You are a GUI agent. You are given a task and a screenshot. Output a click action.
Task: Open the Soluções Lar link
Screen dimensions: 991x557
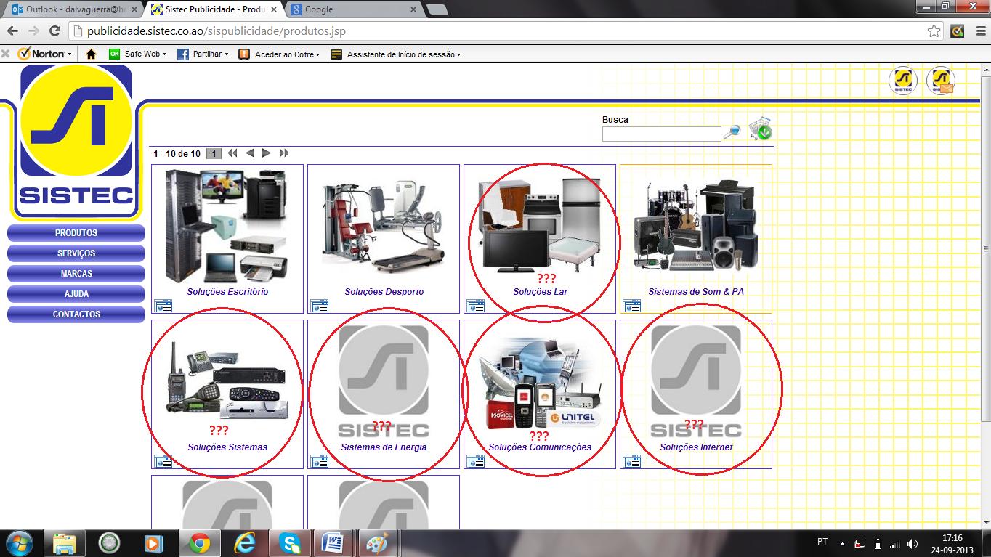(540, 292)
